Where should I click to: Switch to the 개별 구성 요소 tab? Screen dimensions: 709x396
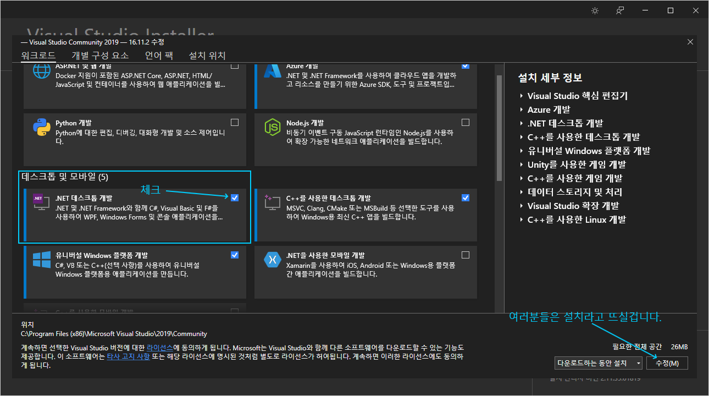[x=100, y=56]
